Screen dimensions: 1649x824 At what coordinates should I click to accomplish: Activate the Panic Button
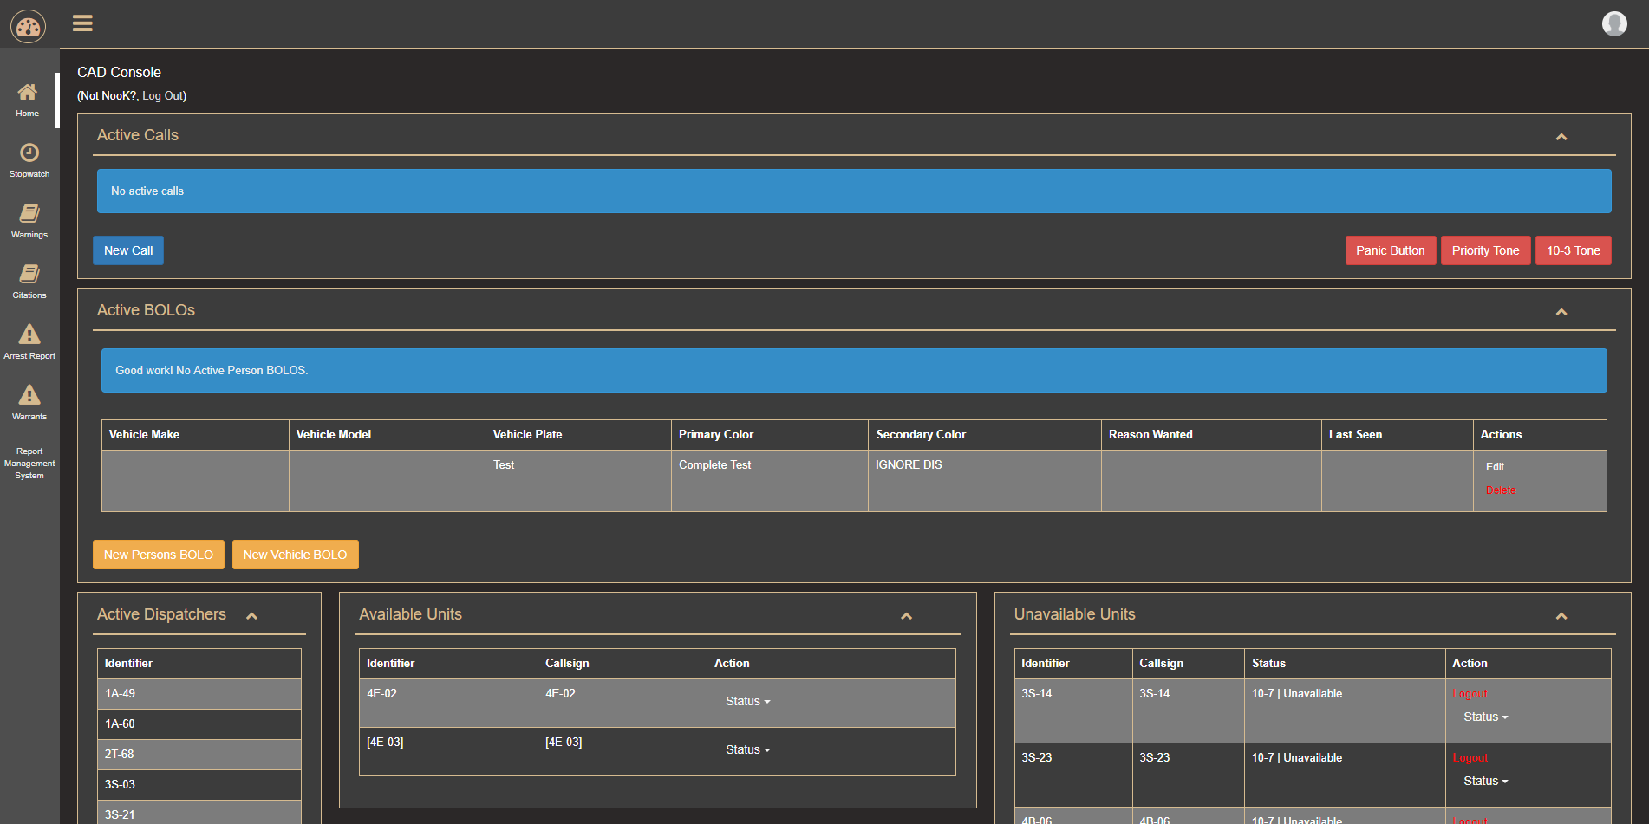coord(1390,250)
